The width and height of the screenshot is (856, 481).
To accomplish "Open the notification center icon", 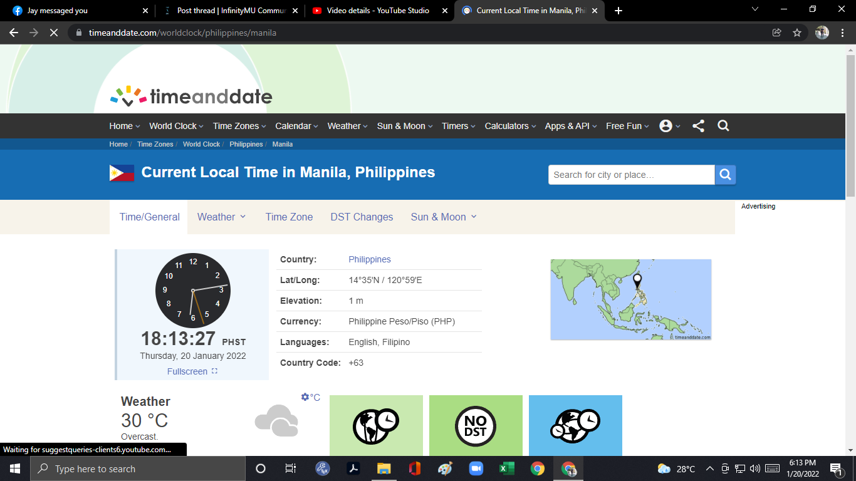I will pos(836,468).
